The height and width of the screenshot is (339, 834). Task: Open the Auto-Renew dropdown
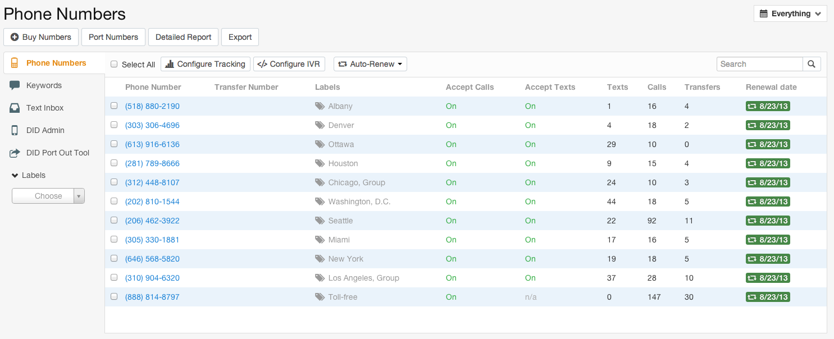tap(370, 64)
